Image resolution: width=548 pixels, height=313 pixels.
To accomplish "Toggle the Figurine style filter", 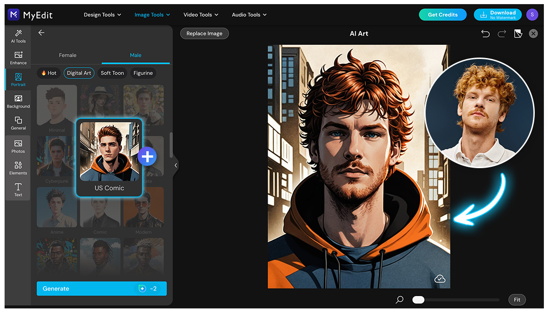I will 143,73.
